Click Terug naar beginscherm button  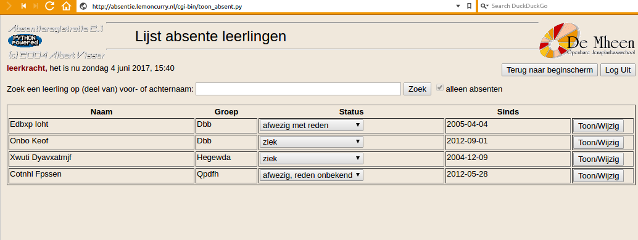tap(550, 70)
